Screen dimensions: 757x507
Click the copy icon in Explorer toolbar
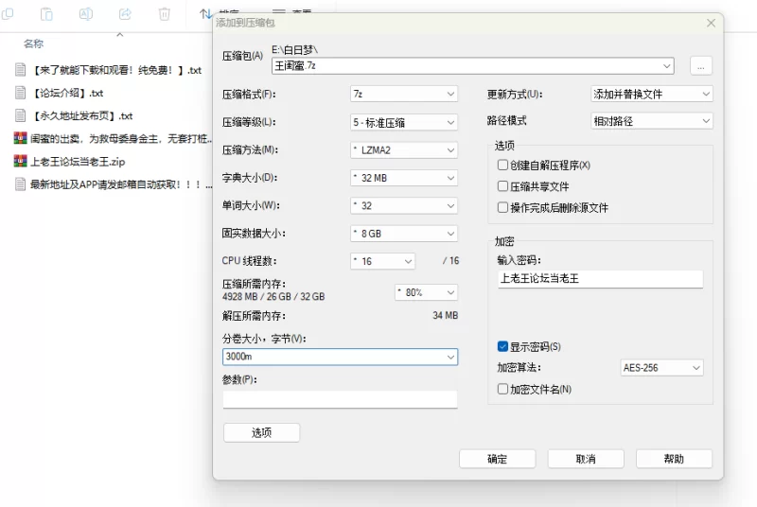(x=7, y=14)
